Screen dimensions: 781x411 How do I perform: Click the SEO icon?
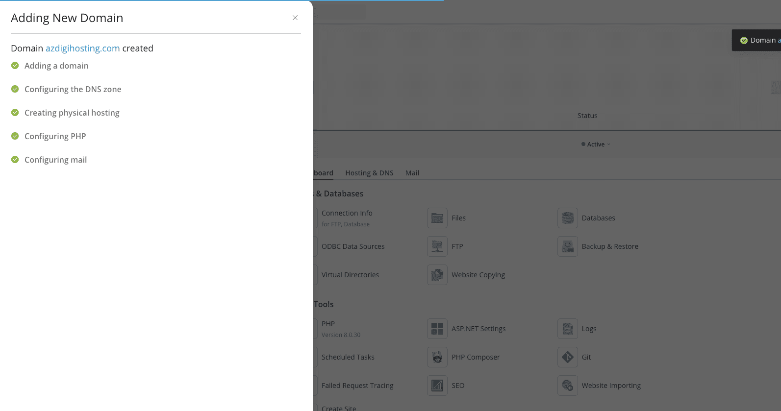pos(437,386)
